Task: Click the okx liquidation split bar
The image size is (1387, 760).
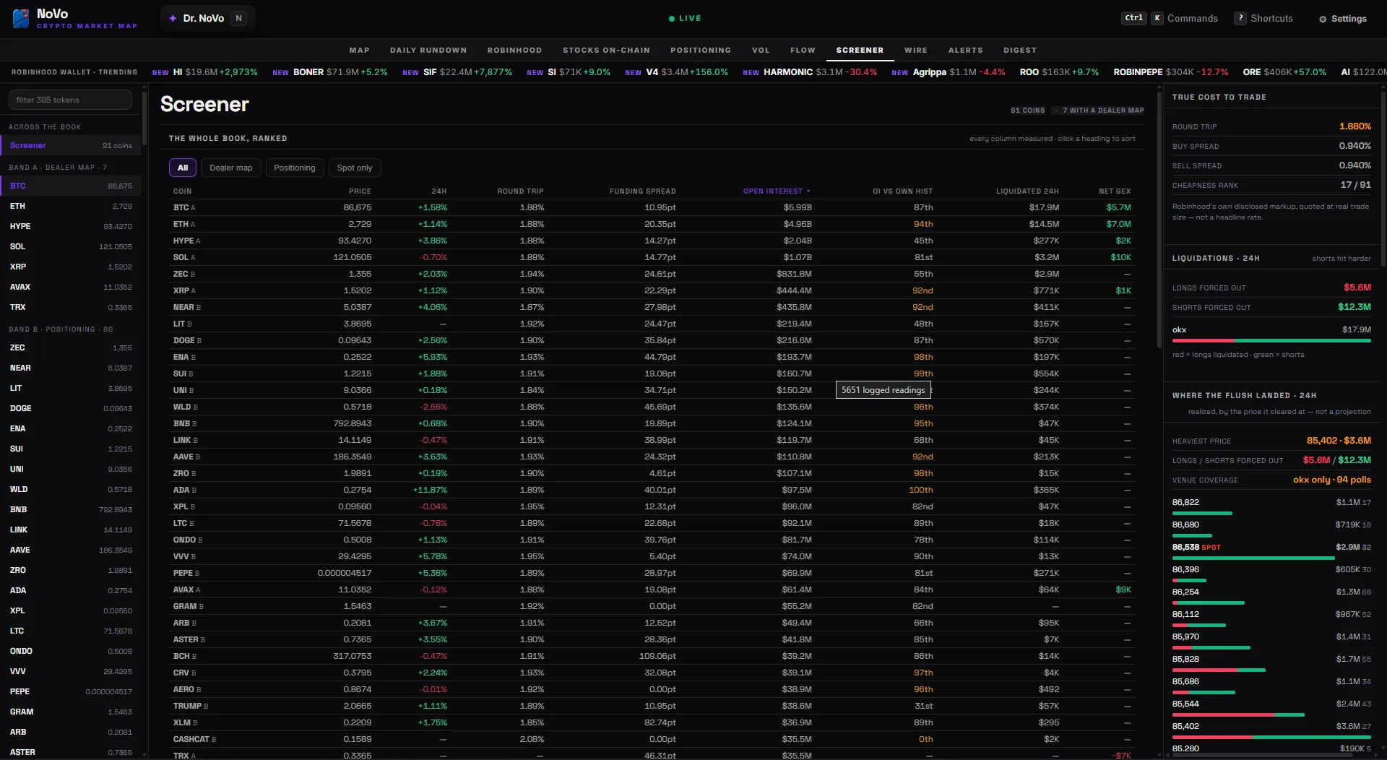Action: coord(1271,340)
